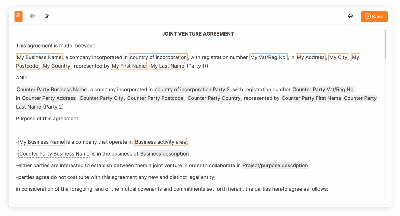Select the My City field

[338, 57]
